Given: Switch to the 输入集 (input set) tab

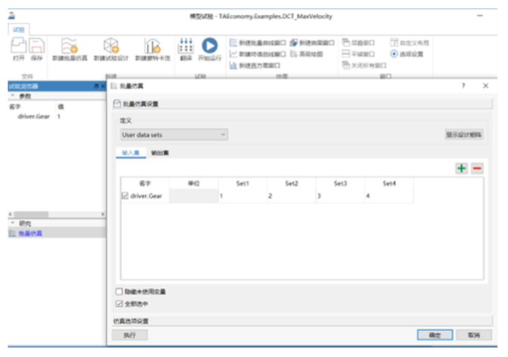Looking at the screenshot, I should [x=131, y=153].
